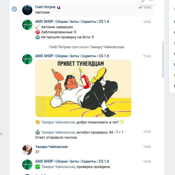Click Тамара Чайковская mention in антибот-проверка line
Screen dimensions: 175x175
pyautogui.click(x=58, y=132)
